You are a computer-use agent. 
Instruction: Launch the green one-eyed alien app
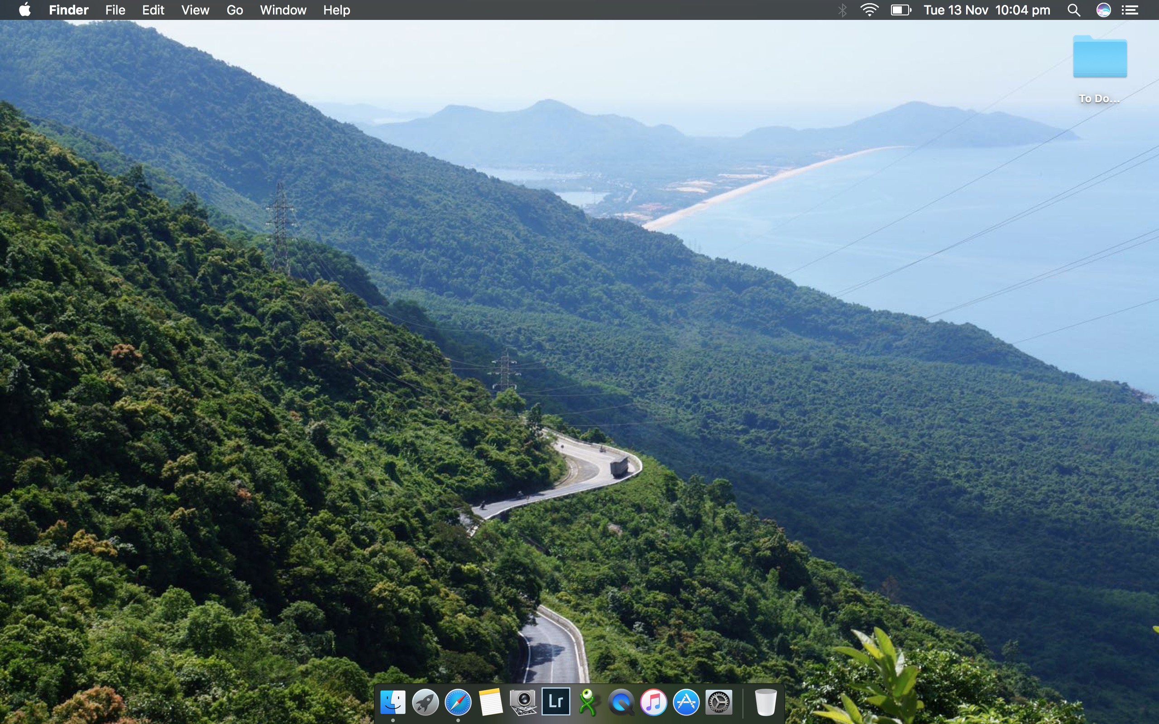click(588, 702)
